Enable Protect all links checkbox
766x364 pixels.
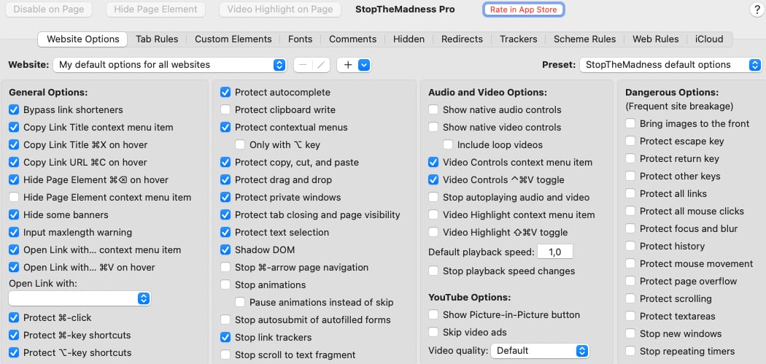(x=631, y=194)
